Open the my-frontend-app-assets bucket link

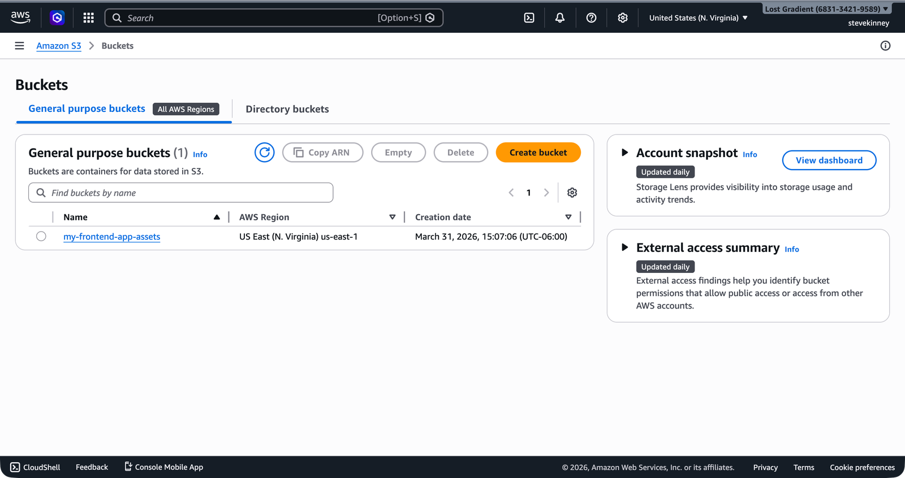111,237
